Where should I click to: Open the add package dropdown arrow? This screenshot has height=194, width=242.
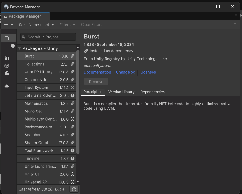click(x=12, y=25)
